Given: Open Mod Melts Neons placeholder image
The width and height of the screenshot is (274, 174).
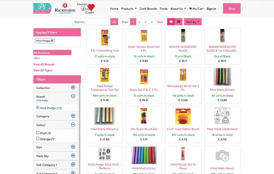Looking at the screenshot, I should [222, 156].
